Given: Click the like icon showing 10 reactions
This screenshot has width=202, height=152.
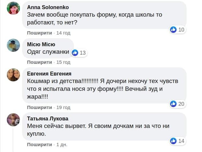Looking at the screenshot, I should point(174,30).
